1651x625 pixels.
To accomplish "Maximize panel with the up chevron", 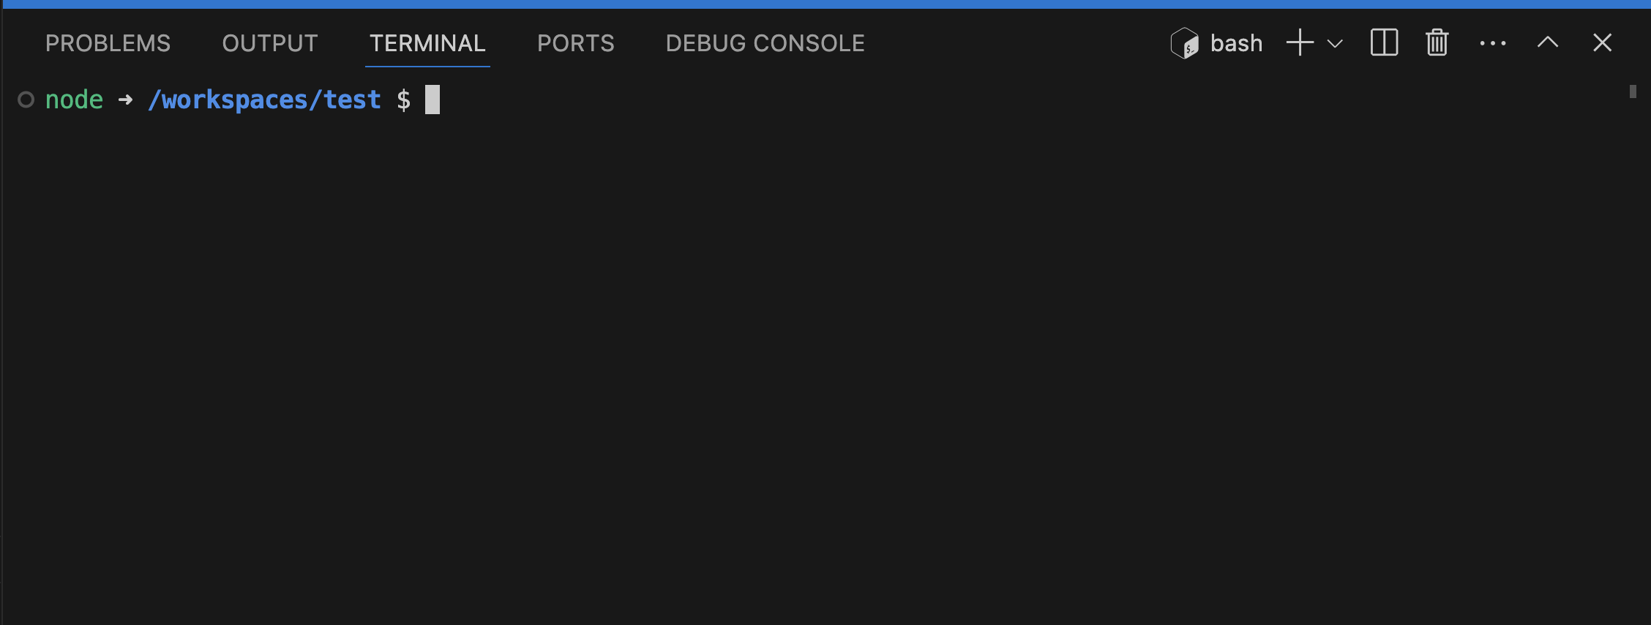I will click(x=1548, y=42).
